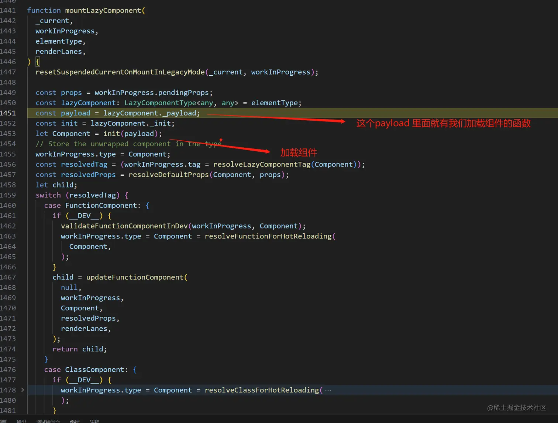
Task: Click line number 1481 in the gutter
Action: [8, 410]
